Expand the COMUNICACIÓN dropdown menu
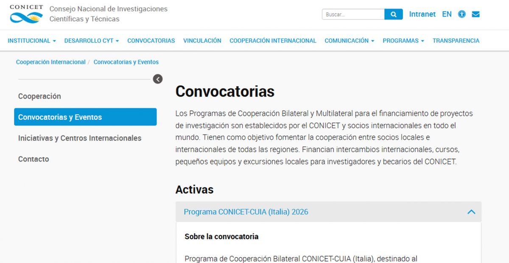 (x=350, y=41)
